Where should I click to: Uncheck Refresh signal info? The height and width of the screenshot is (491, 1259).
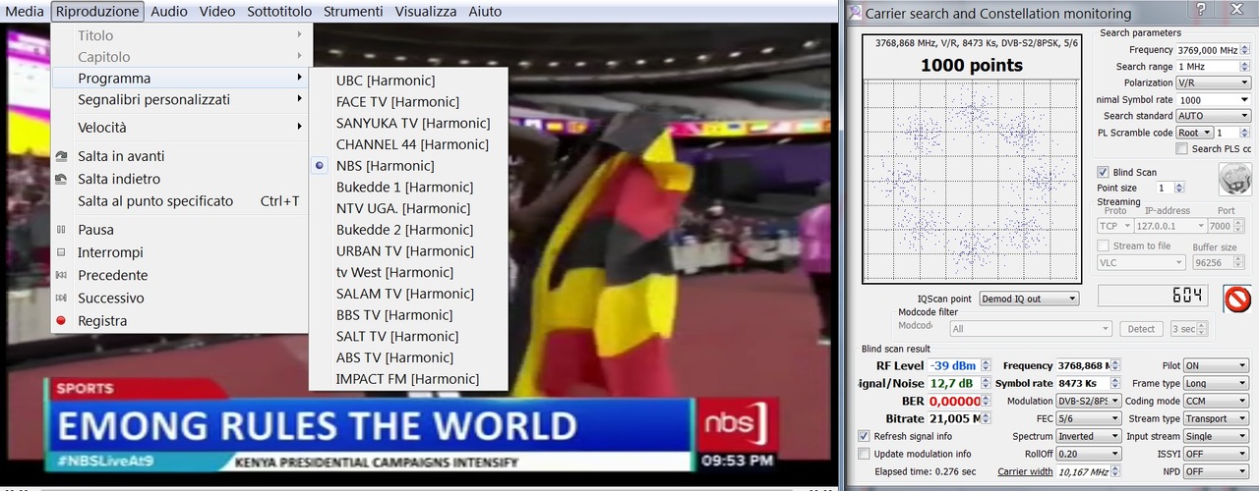click(864, 436)
